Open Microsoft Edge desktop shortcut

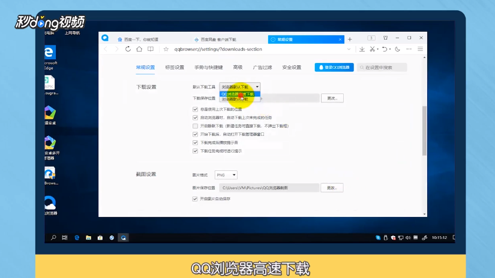tap(50, 58)
